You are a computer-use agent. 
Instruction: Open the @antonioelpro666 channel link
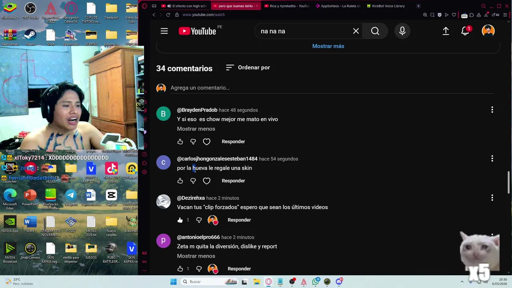pos(198,237)
